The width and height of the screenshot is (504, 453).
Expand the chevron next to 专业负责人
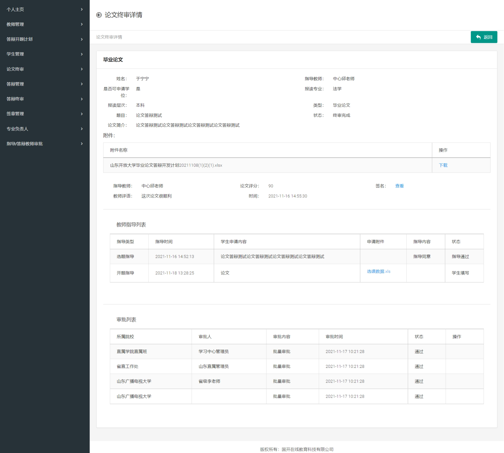click(x=82, y=129)
